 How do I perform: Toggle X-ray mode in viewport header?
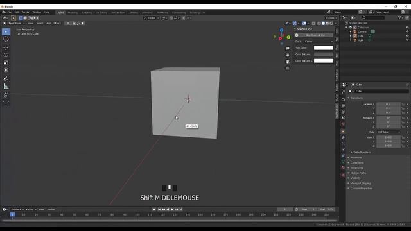pyautogui.click(x=314, y=23)
